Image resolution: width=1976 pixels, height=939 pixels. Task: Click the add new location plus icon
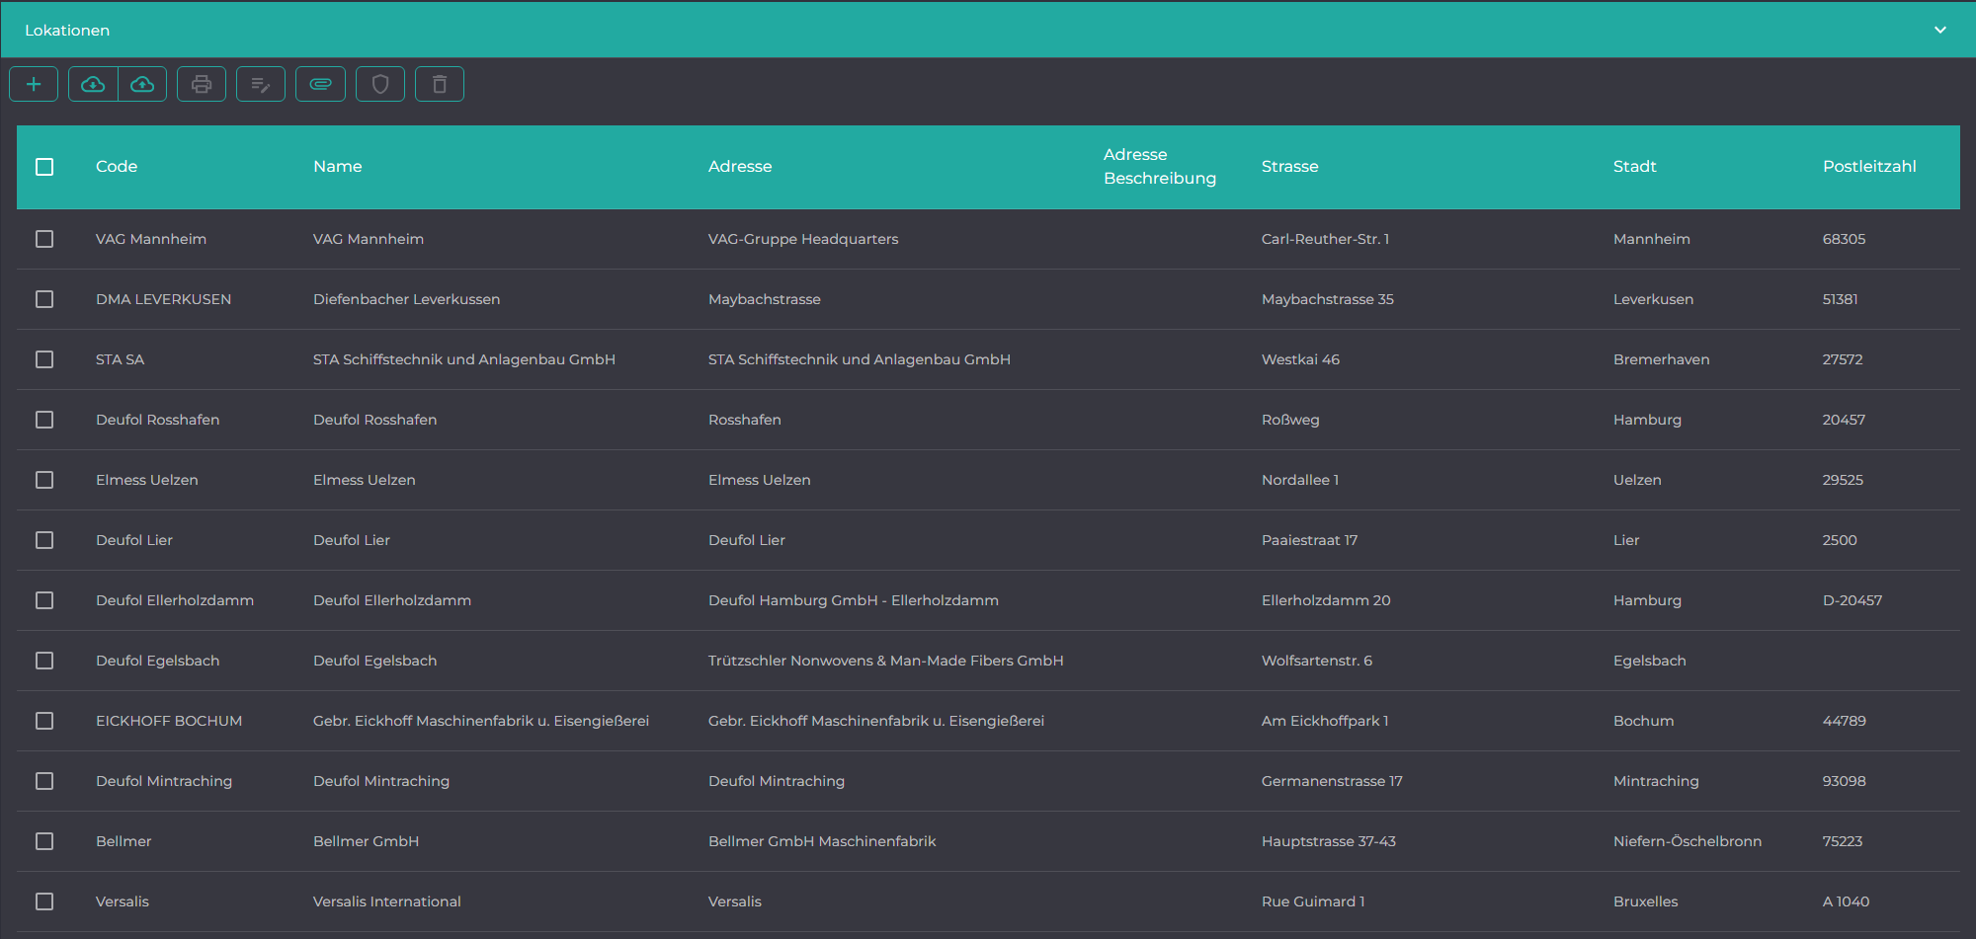click(34, 84)
